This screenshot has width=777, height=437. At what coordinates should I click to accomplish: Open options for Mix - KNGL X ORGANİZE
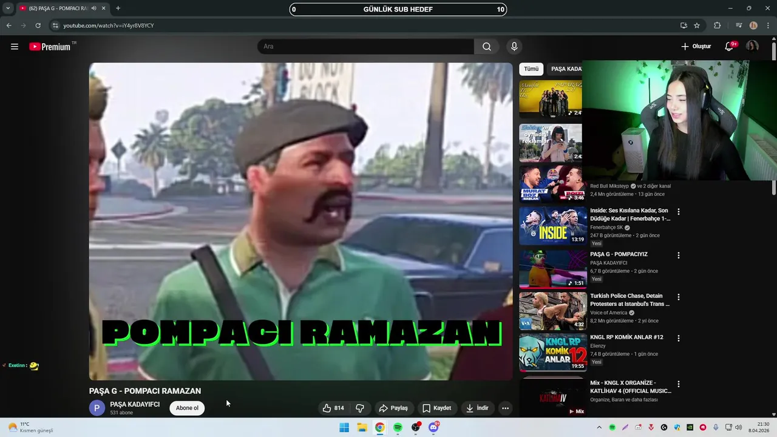coord(679,384)
